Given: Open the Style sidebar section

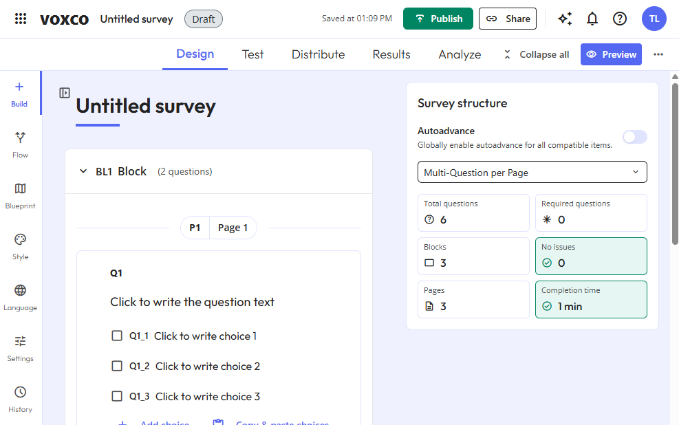Looking at the screenshot, I should click(x=21, y=247).
